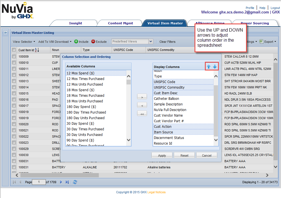Check the row for item 100010
Image resolution: width=281 pixels, height=198 pixels.
click(14, 62)
